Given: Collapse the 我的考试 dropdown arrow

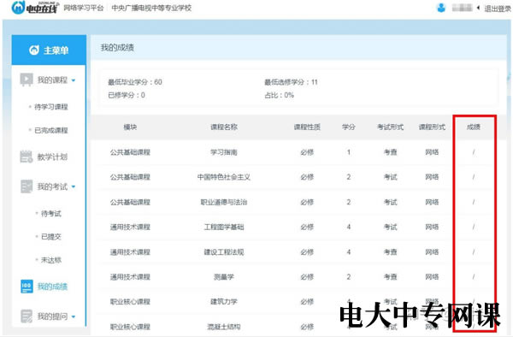Looking at the screenshot, I should click(74, 186).
